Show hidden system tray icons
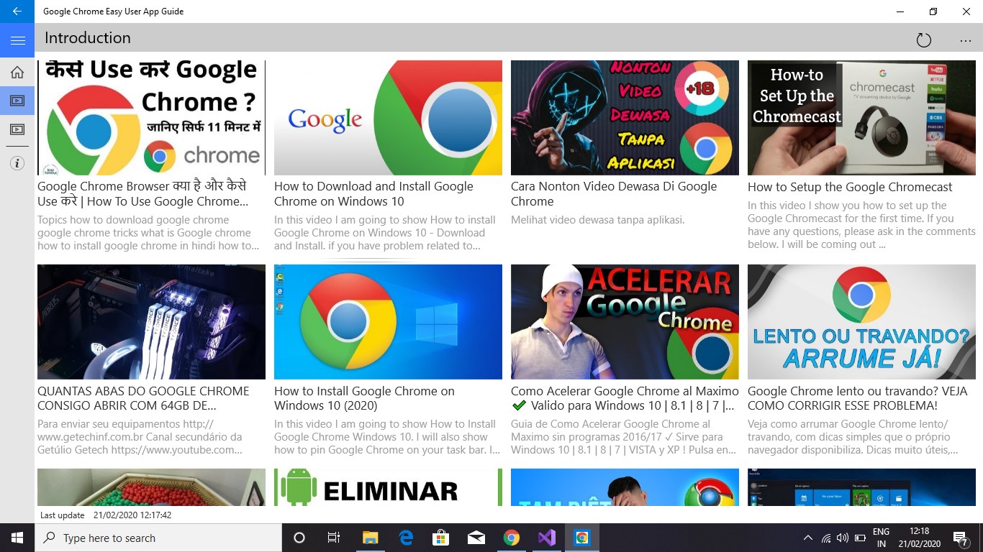 [x=807, y=538]
